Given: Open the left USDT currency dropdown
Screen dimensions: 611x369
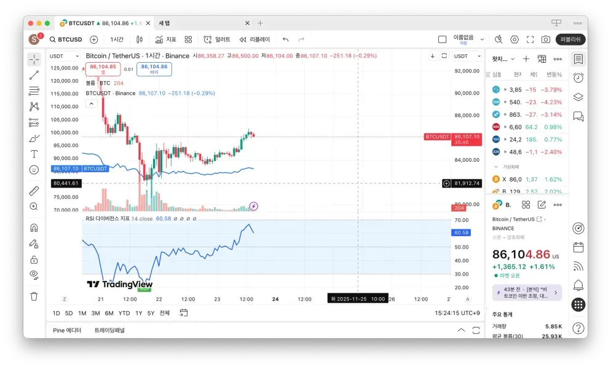Looking at the screenshot, I should tap(64, 56).
